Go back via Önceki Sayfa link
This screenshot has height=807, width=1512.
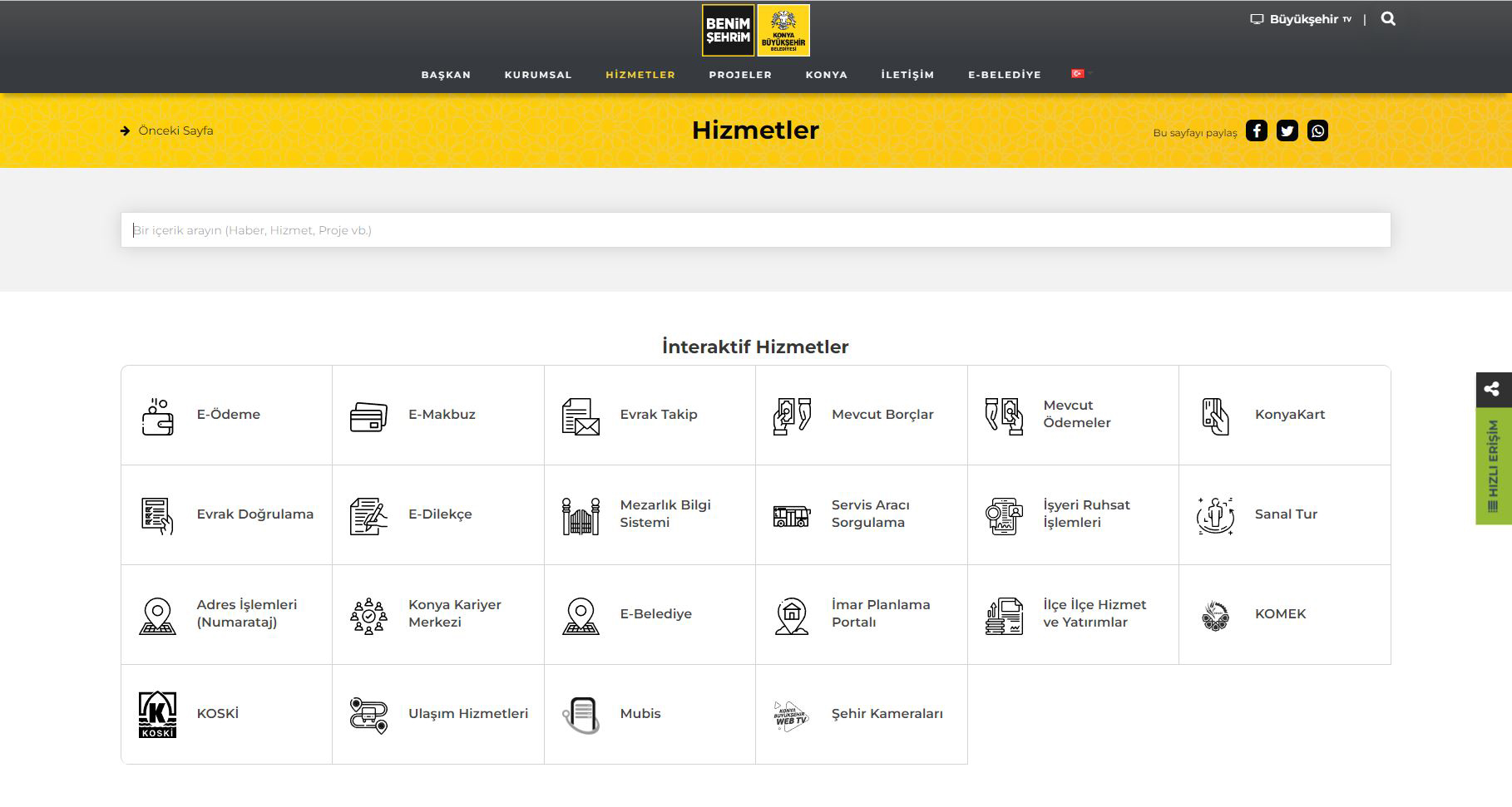click(x=167, y=130)
